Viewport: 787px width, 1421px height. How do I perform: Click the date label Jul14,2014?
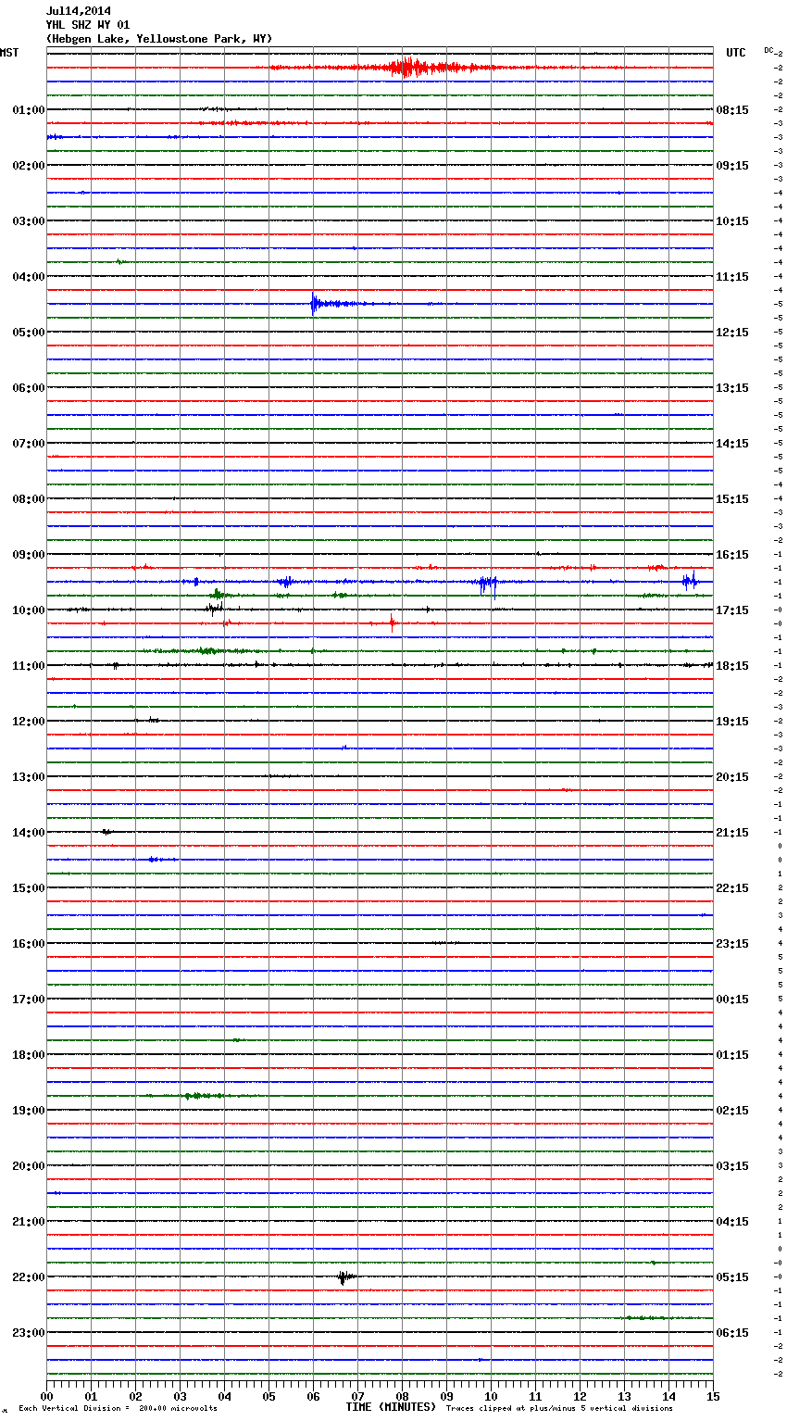[x=78, y=11]
